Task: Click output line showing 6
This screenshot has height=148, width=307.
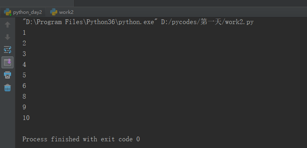Action: [24, 86]
